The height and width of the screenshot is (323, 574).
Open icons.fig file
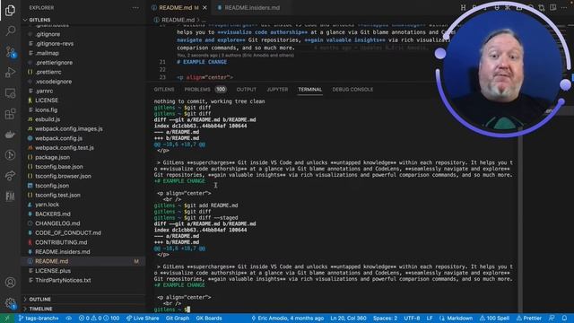pyautogui.click(x=46, y=109)
